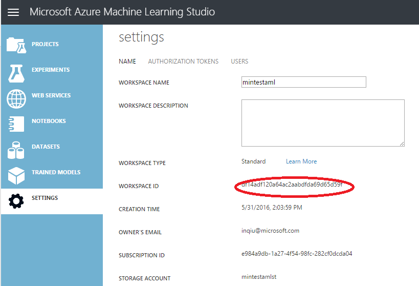Click the SUBSCRIPTION ID label

141,255
